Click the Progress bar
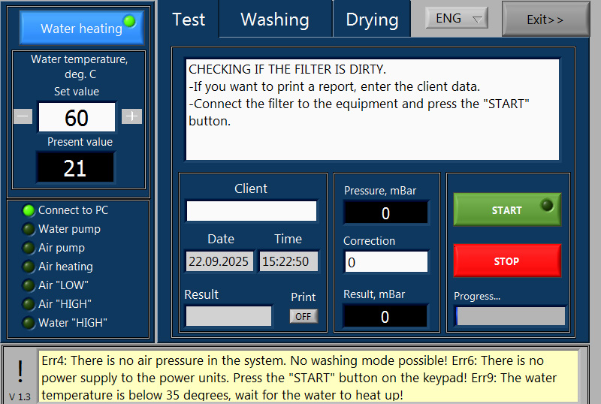 (510, 316)
